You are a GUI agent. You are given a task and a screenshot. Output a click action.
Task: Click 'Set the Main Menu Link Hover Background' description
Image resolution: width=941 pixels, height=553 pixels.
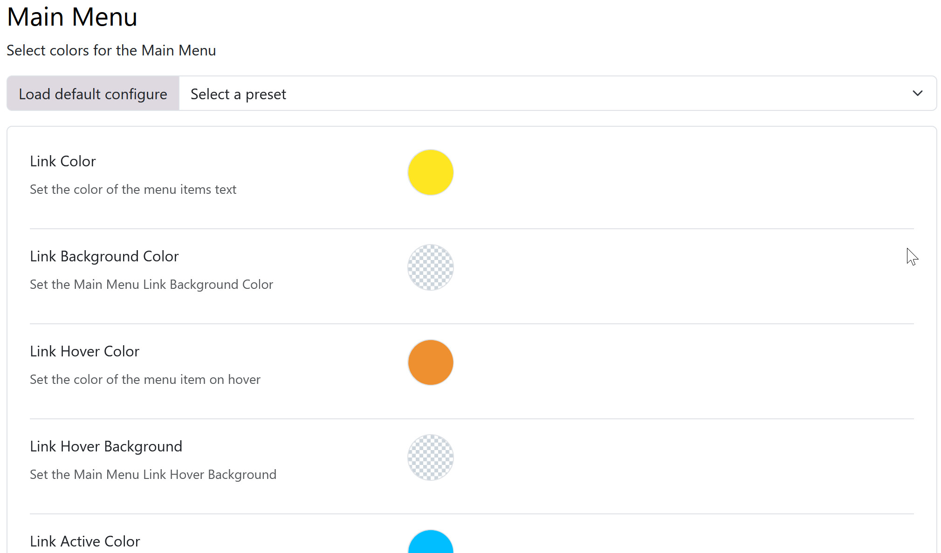[153, 475]
